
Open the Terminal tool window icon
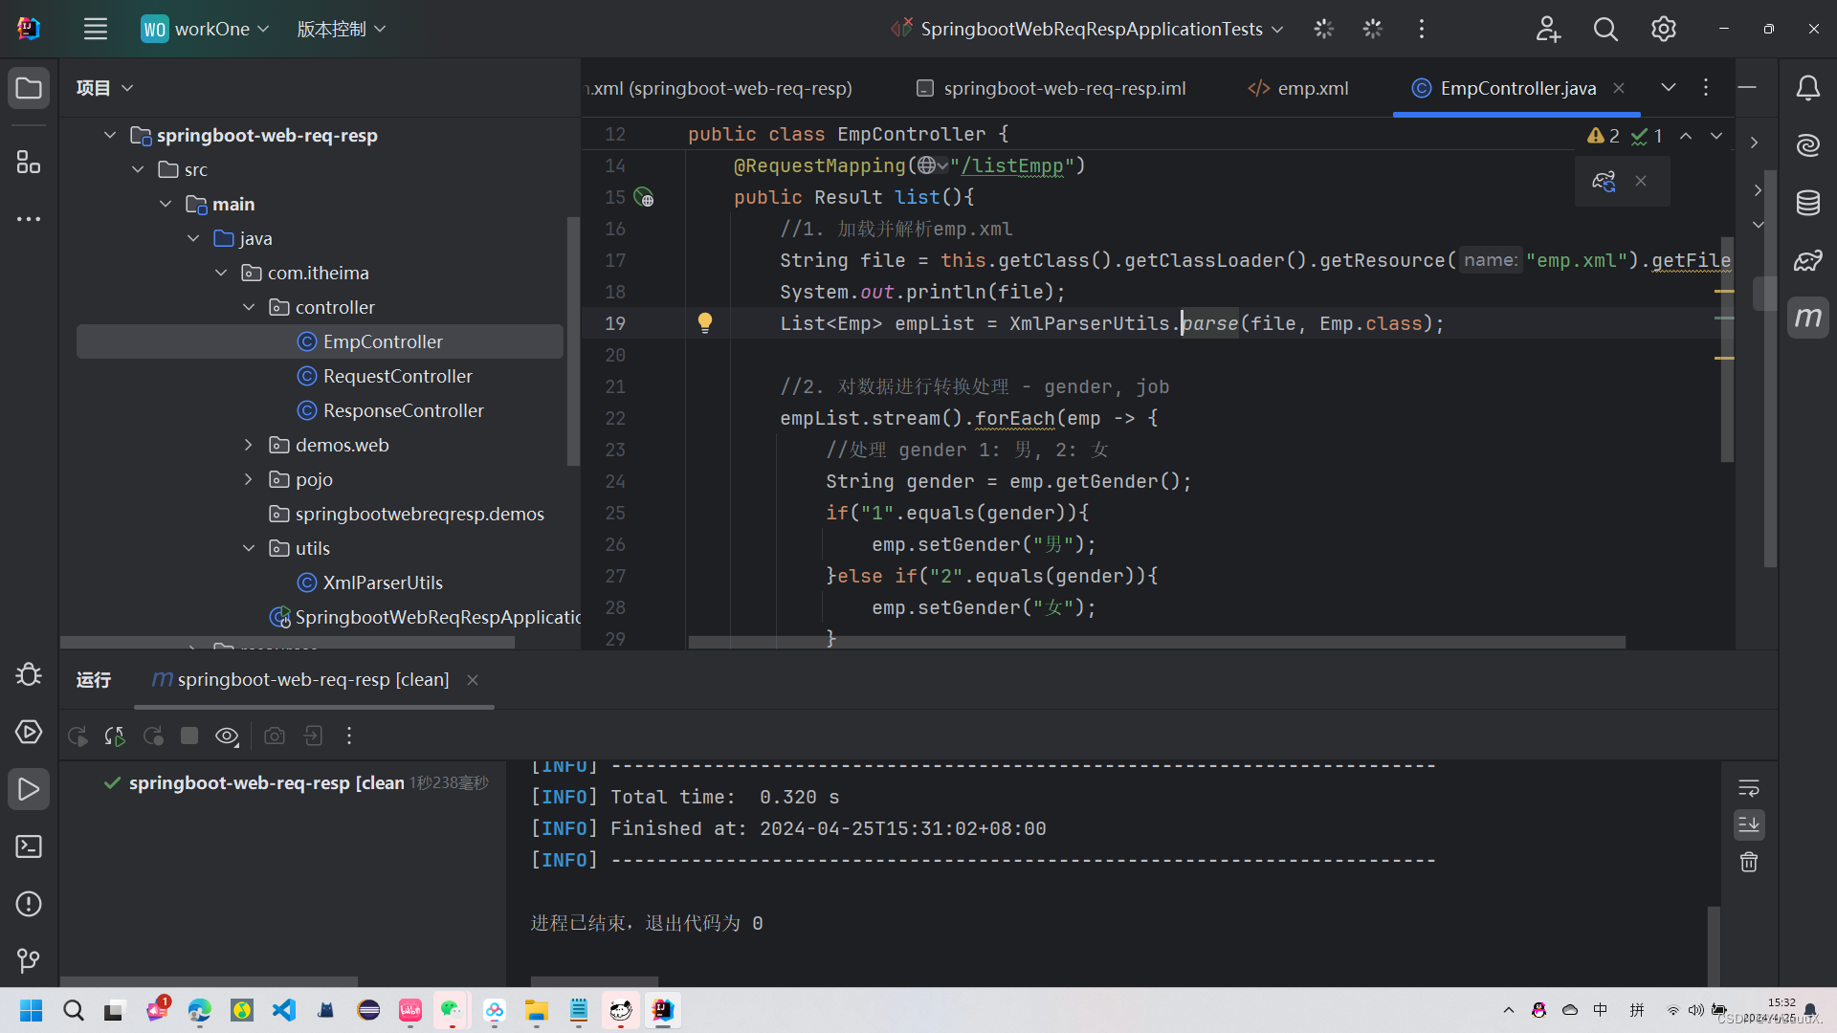pos(29,846)
